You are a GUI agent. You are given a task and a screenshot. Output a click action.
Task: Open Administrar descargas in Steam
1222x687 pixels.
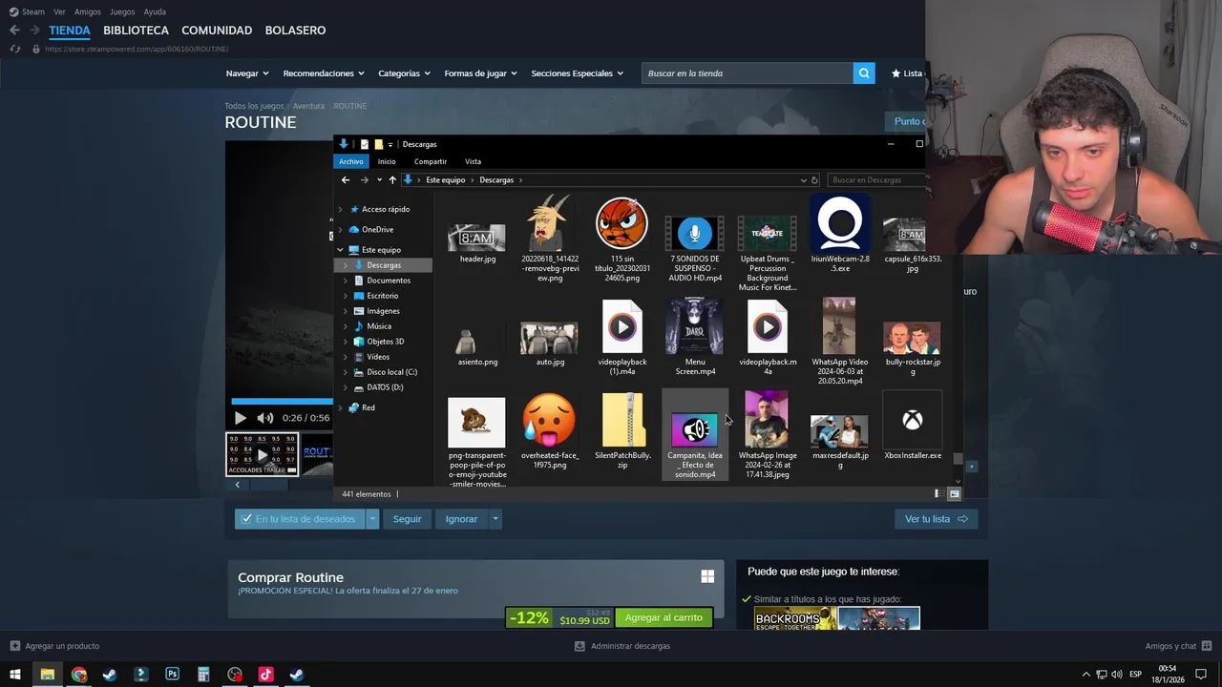[x=622, y=646]
